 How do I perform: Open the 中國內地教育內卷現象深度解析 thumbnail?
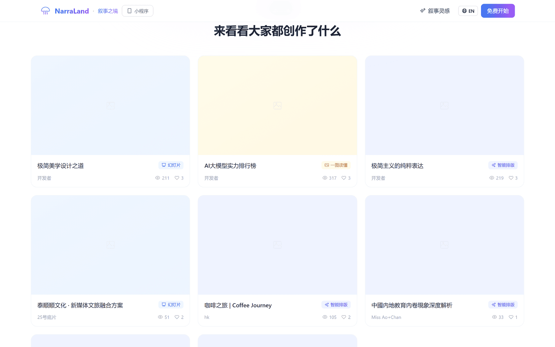(445, 245)
